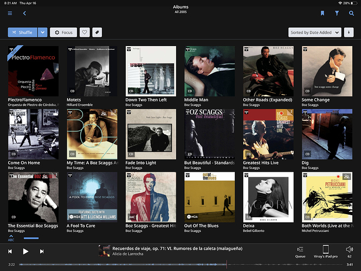Click the MQA badge on Out Of The Blues
Screen dimensions: 361x271
click(x=192, y=217)
